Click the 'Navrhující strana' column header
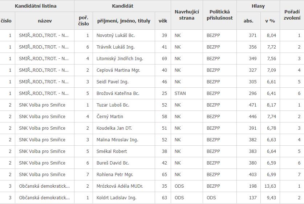The width and height of the screenshot is (304, 204). [187, 15]
